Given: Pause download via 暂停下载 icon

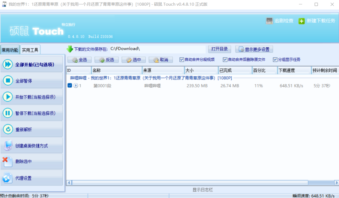Looking at the screenshot, I should click(8, 113).
